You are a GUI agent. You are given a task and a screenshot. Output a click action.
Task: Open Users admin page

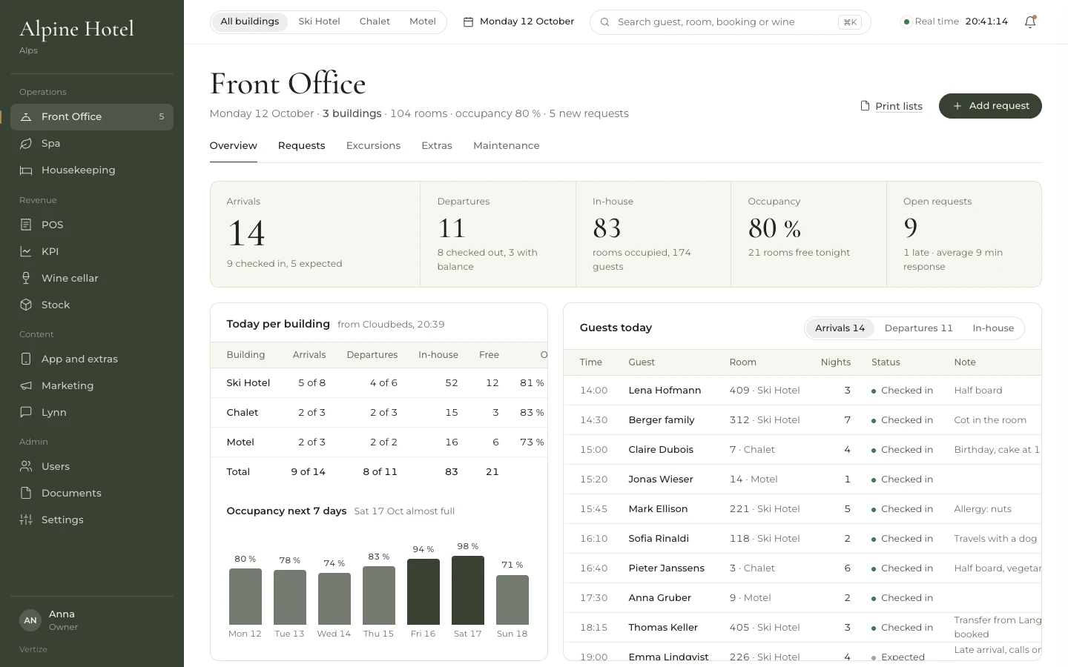(92, 467)
